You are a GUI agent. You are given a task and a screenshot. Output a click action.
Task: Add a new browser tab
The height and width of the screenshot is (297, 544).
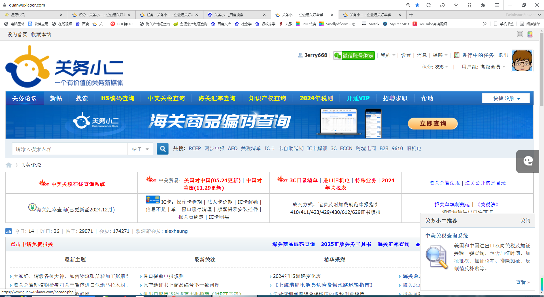(x=411, y=15)
